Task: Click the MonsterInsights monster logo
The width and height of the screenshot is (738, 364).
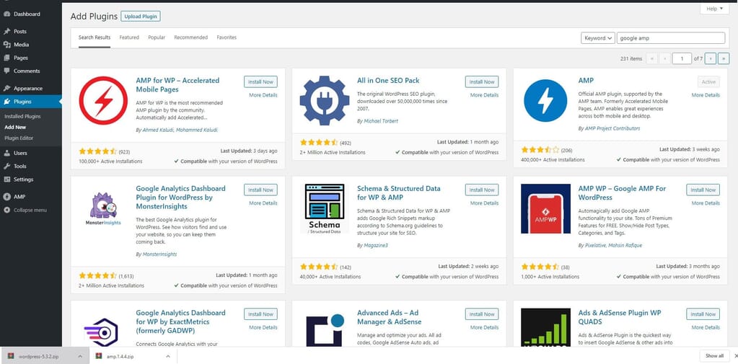Action: click(x=103, y=209)
